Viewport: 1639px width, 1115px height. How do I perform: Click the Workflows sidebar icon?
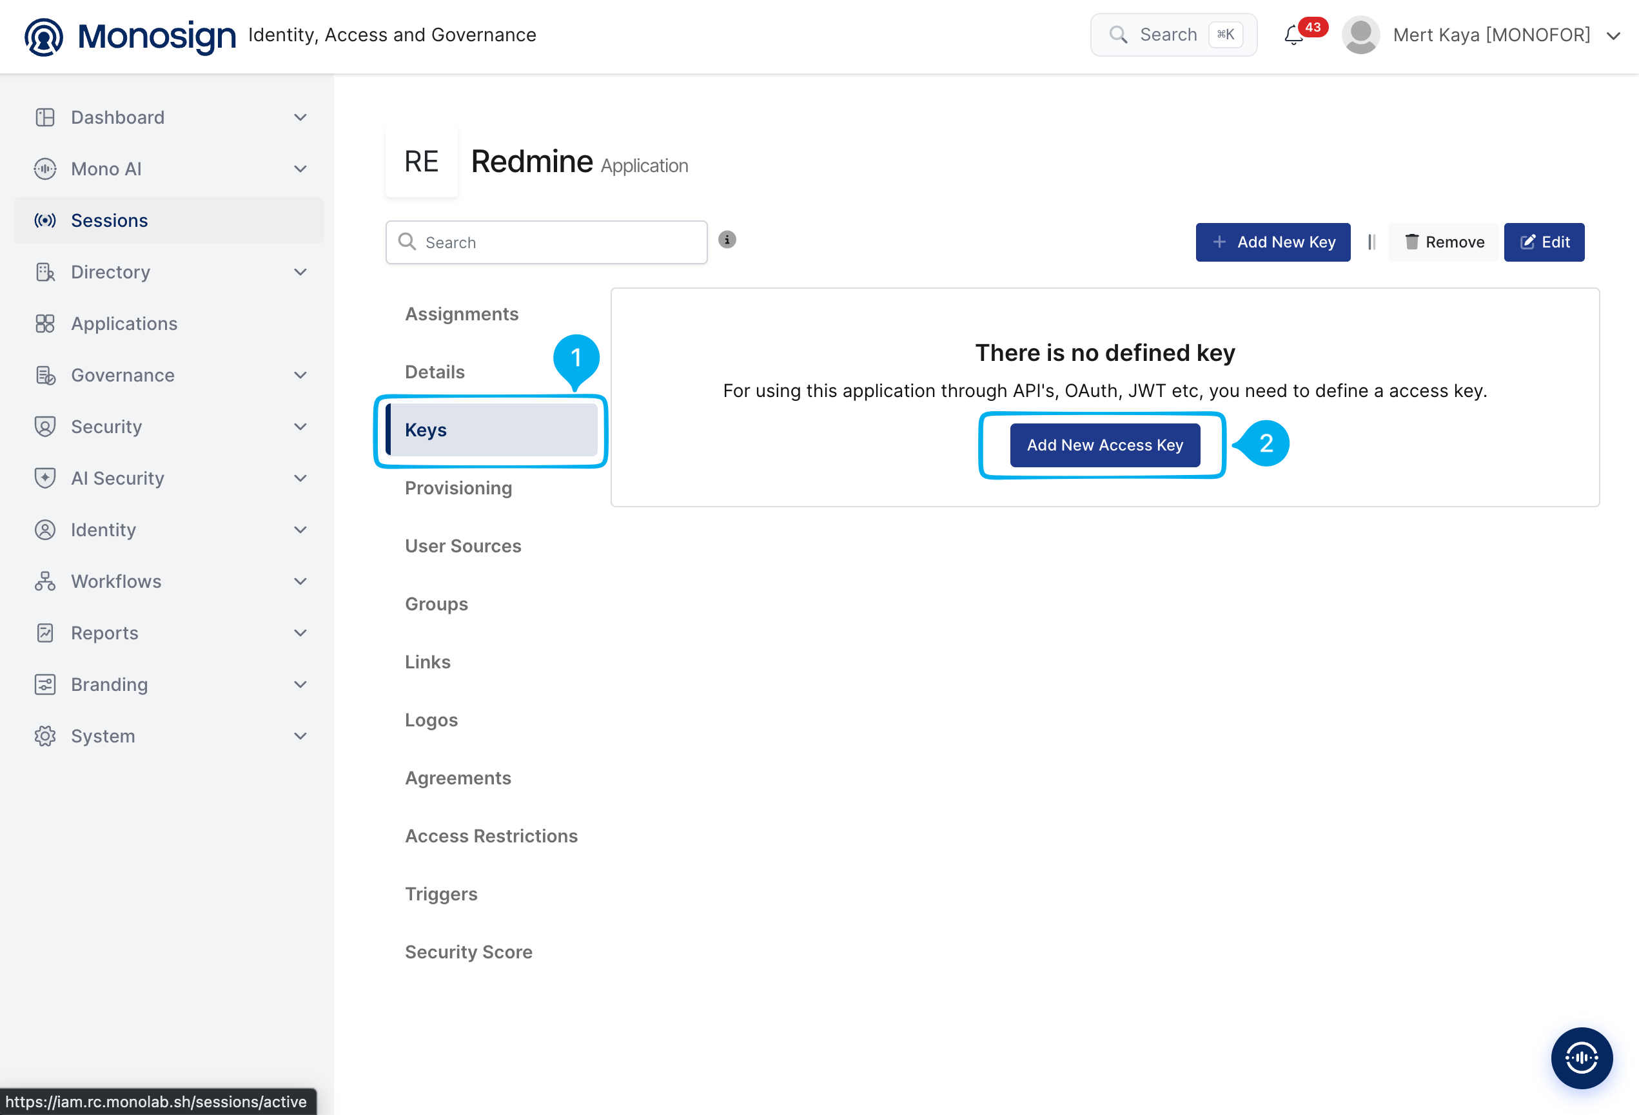point(45,581)
